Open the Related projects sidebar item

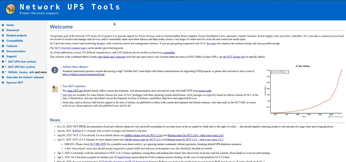click(17, 36)
